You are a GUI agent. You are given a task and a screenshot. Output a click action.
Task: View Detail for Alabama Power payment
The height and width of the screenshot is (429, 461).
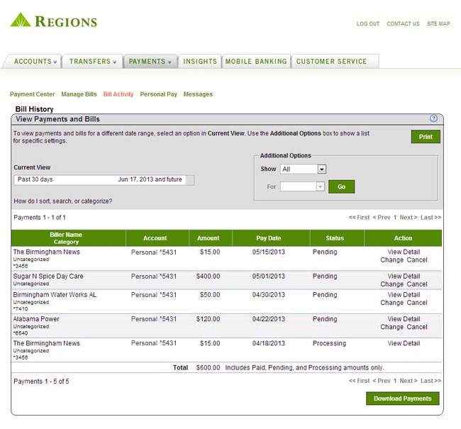[x=404, y=319]
